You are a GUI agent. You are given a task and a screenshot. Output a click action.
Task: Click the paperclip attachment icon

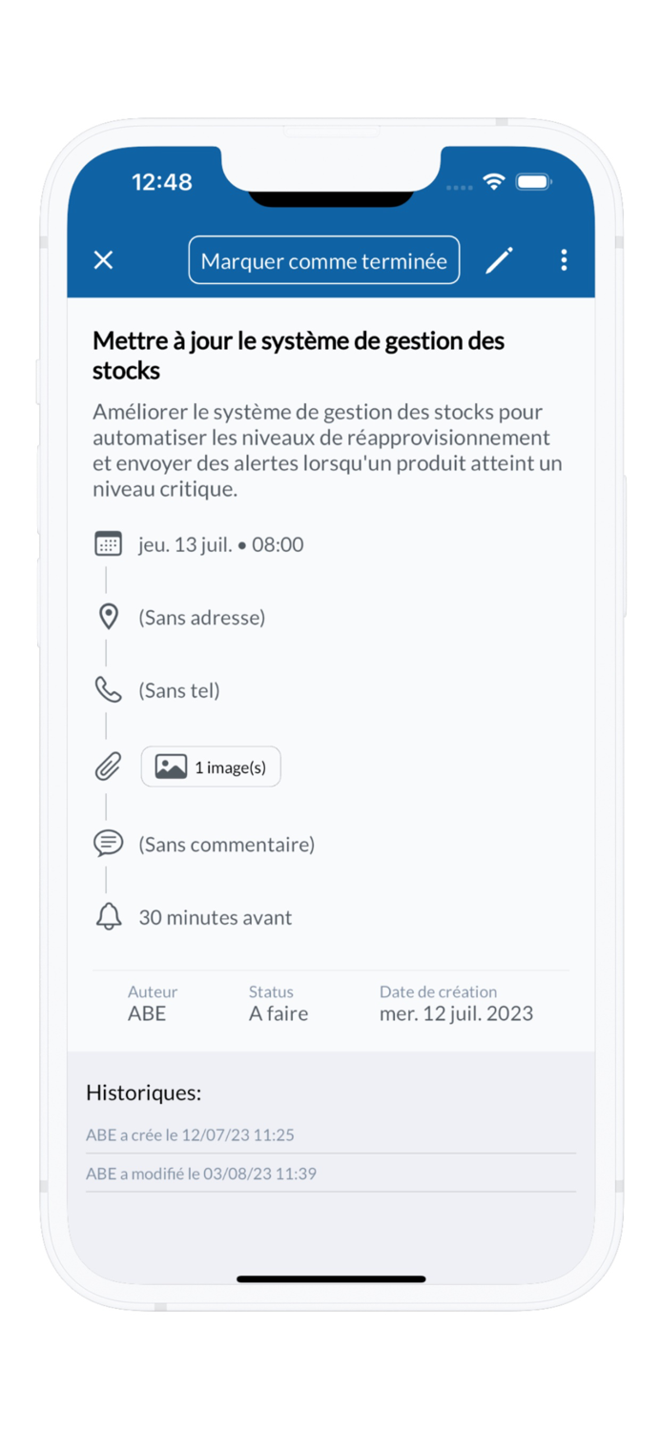coord(108,766)
